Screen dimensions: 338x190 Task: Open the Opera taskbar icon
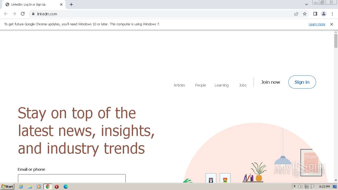click(57, 187)
